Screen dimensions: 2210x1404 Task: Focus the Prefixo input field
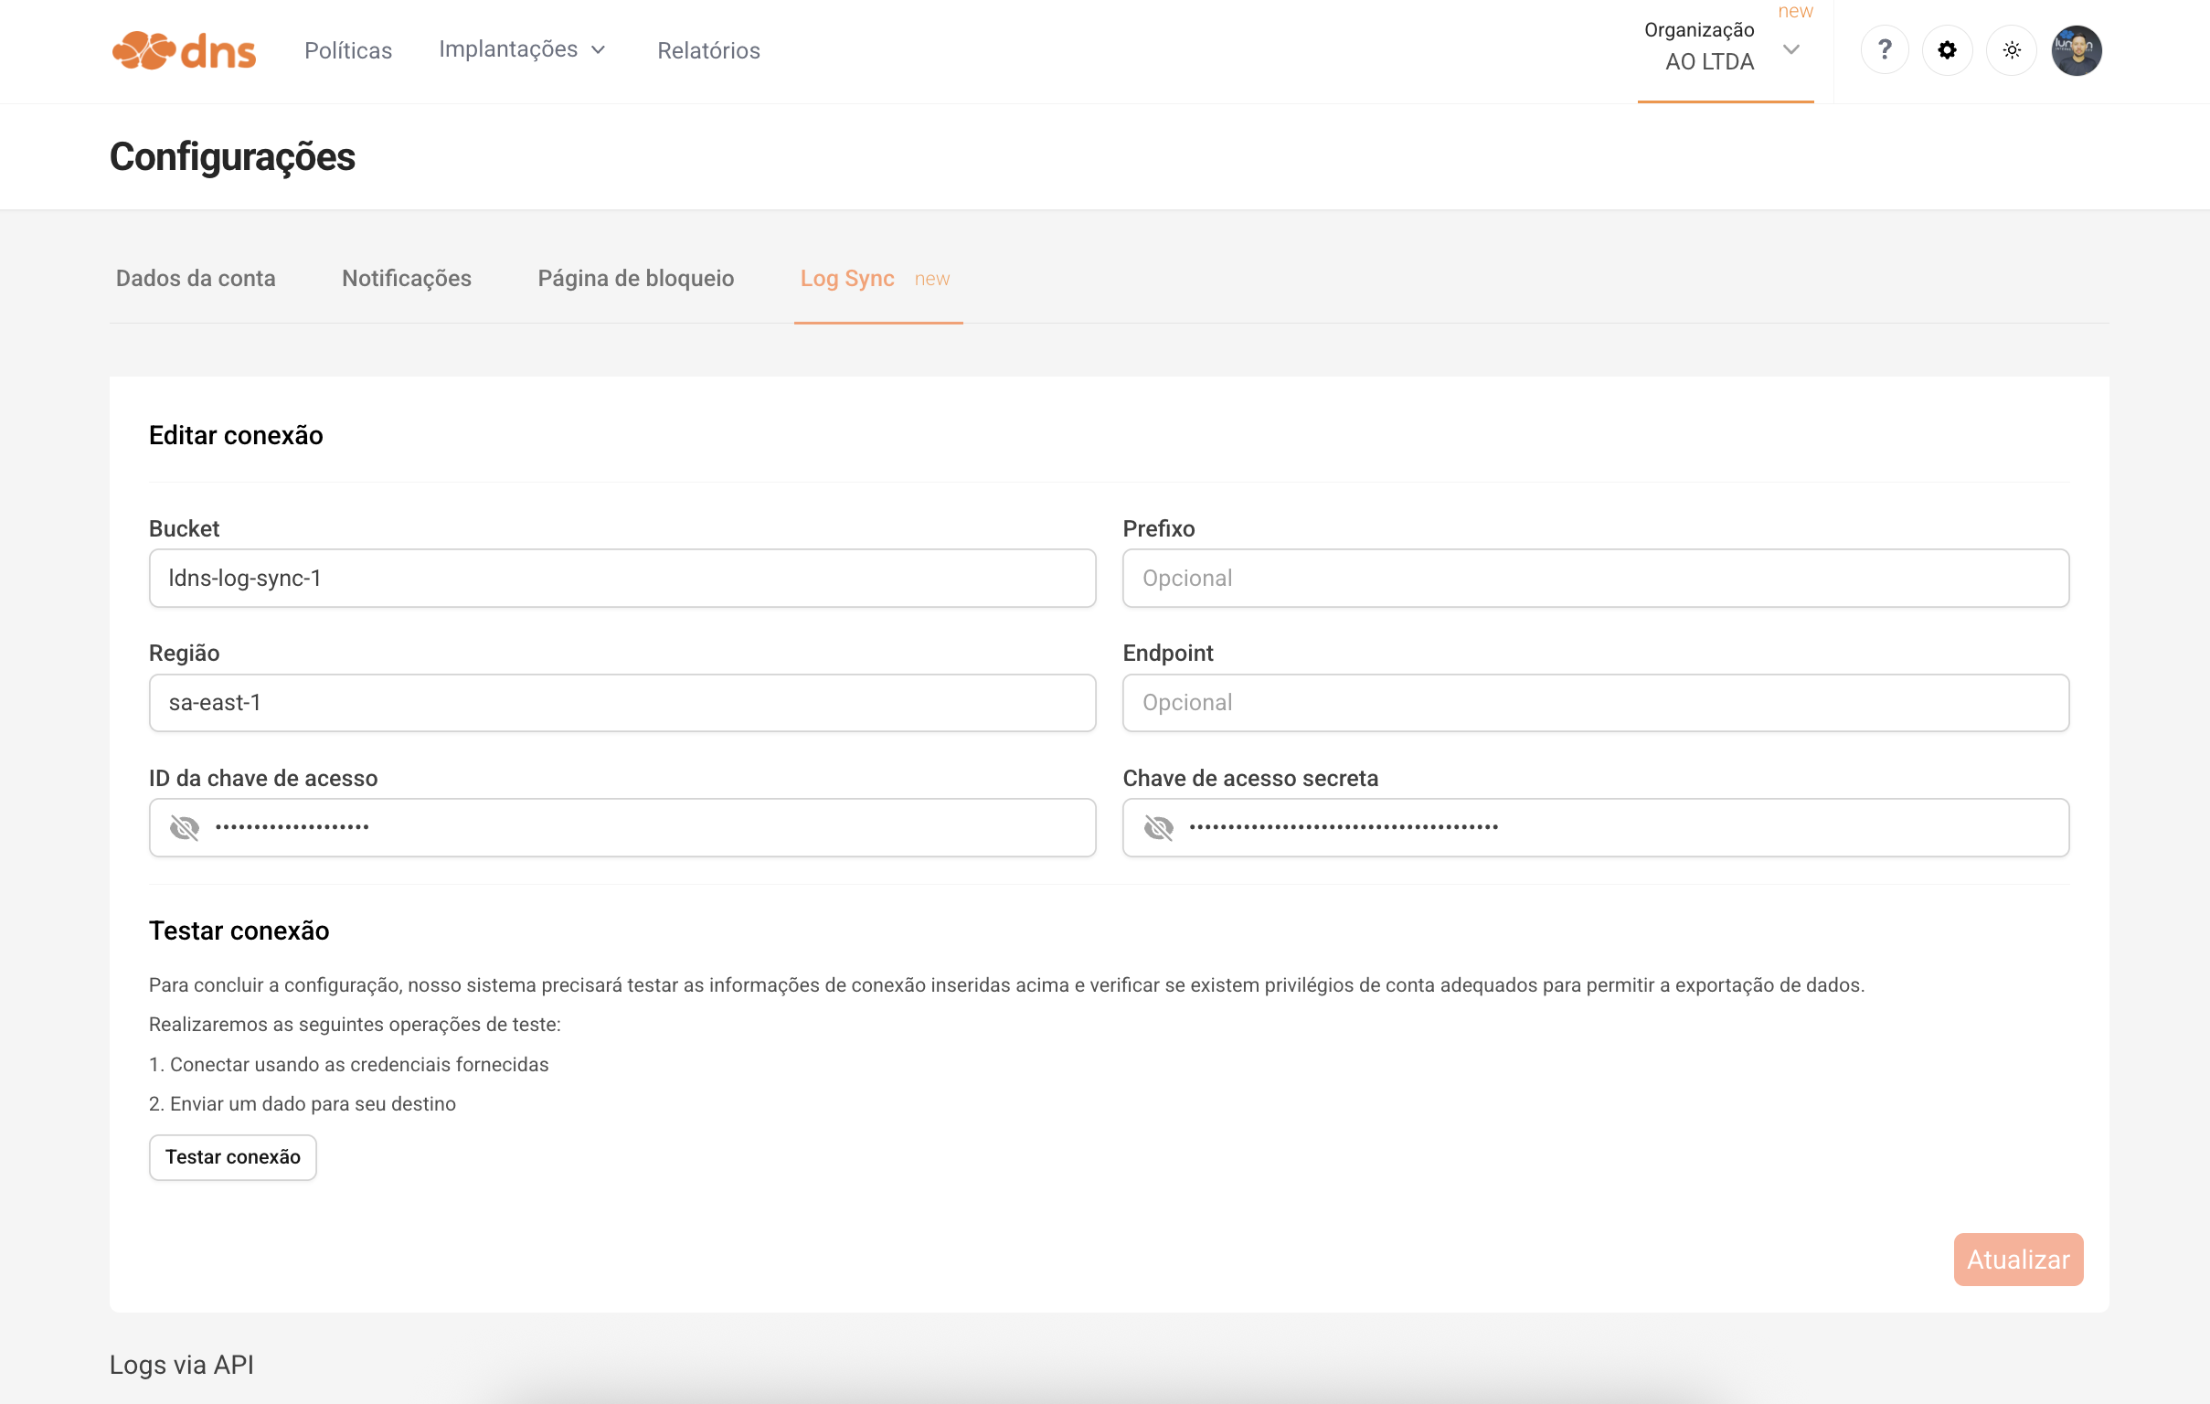coord(1595,578)
